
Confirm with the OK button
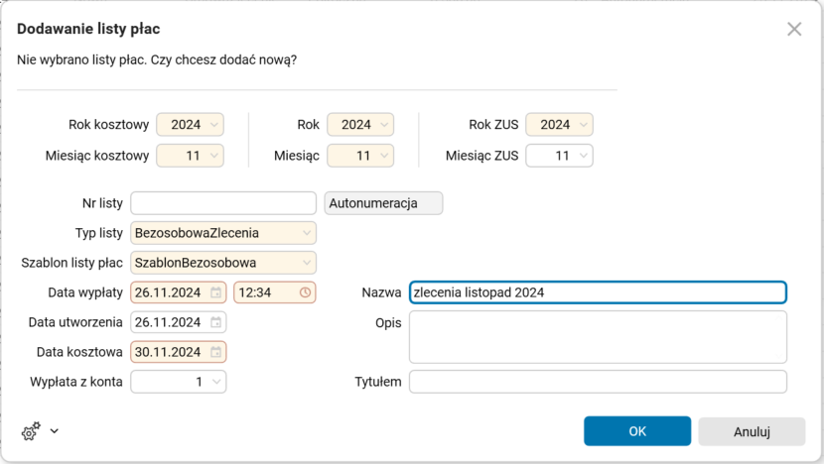pos(637,431)
